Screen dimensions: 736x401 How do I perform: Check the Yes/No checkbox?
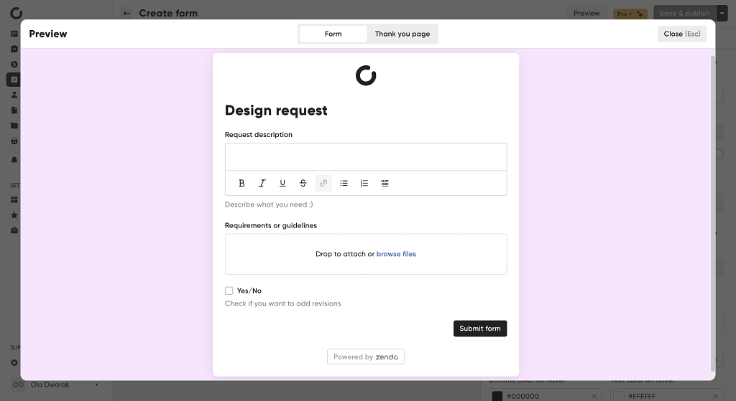[229, 291]
